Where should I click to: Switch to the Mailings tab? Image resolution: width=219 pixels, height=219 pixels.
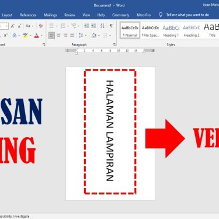point(50,15)
